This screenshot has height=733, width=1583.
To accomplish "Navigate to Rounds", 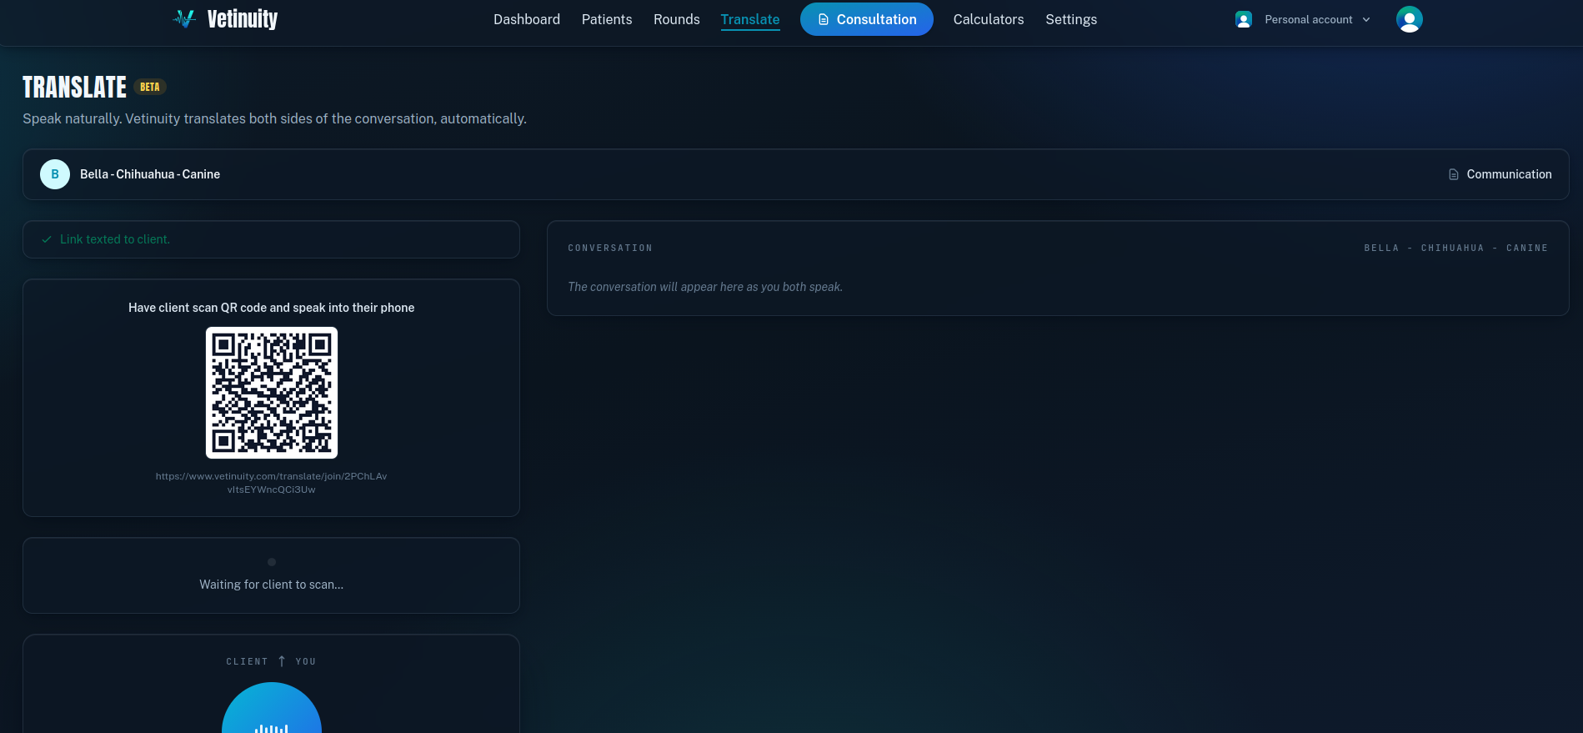I will pyautogui.click(x=677, y=19).
